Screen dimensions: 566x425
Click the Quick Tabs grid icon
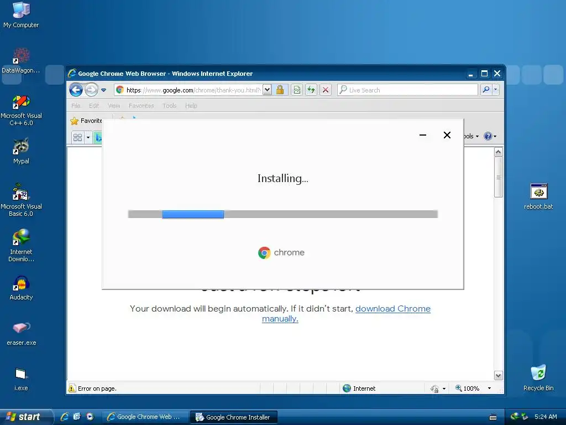pos(77,137)
